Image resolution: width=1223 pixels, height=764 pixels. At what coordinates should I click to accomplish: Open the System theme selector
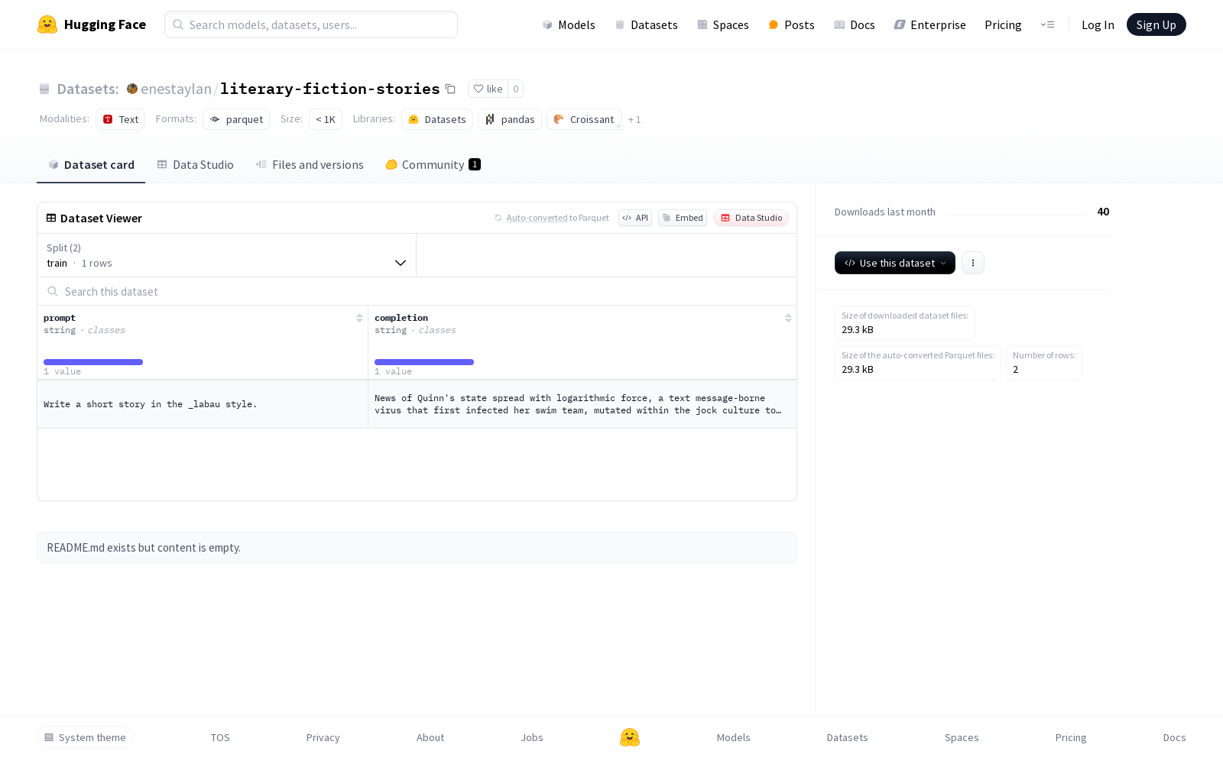86,737
